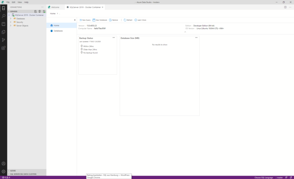Close the SQLServer 2019 - Docker Container tab
Image resolution: width=294 pixels, height=179 pixels.
pyautogui.click(x=103, y=7)
